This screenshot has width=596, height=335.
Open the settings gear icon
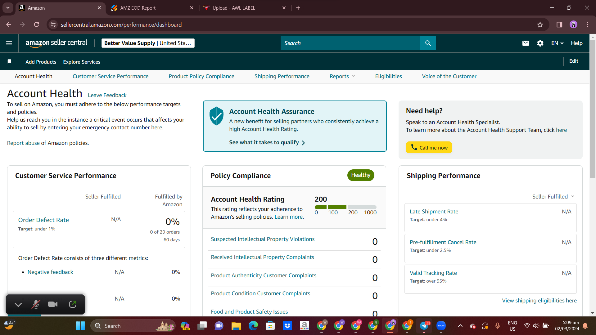(x=540, y=43)
